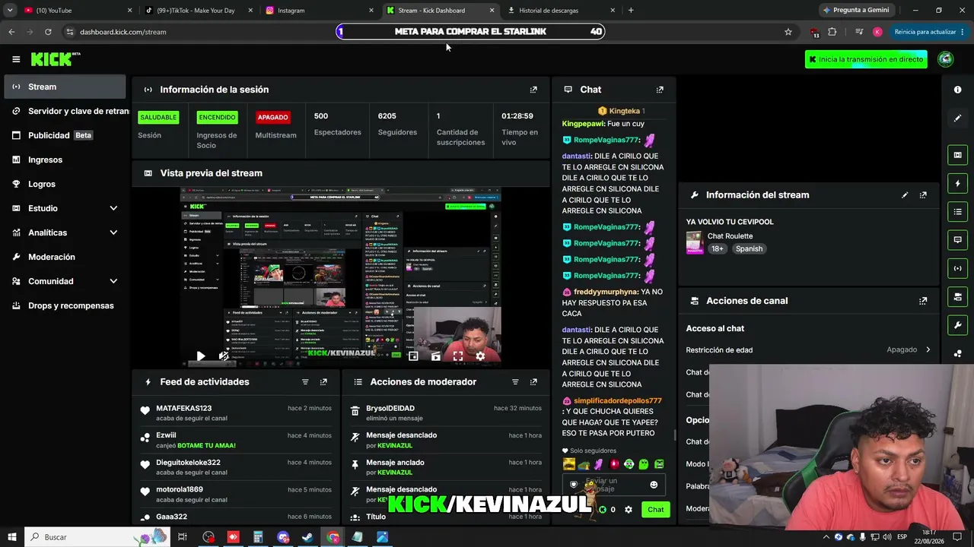Image resolution: width=974 pixels, height=547 pixels.
Task: Click the list icon in right sidebar
Action: (957, 211)
